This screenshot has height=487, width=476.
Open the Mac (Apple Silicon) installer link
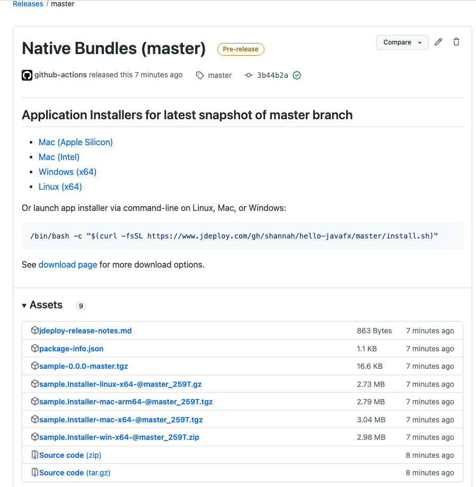click(75, 142)
